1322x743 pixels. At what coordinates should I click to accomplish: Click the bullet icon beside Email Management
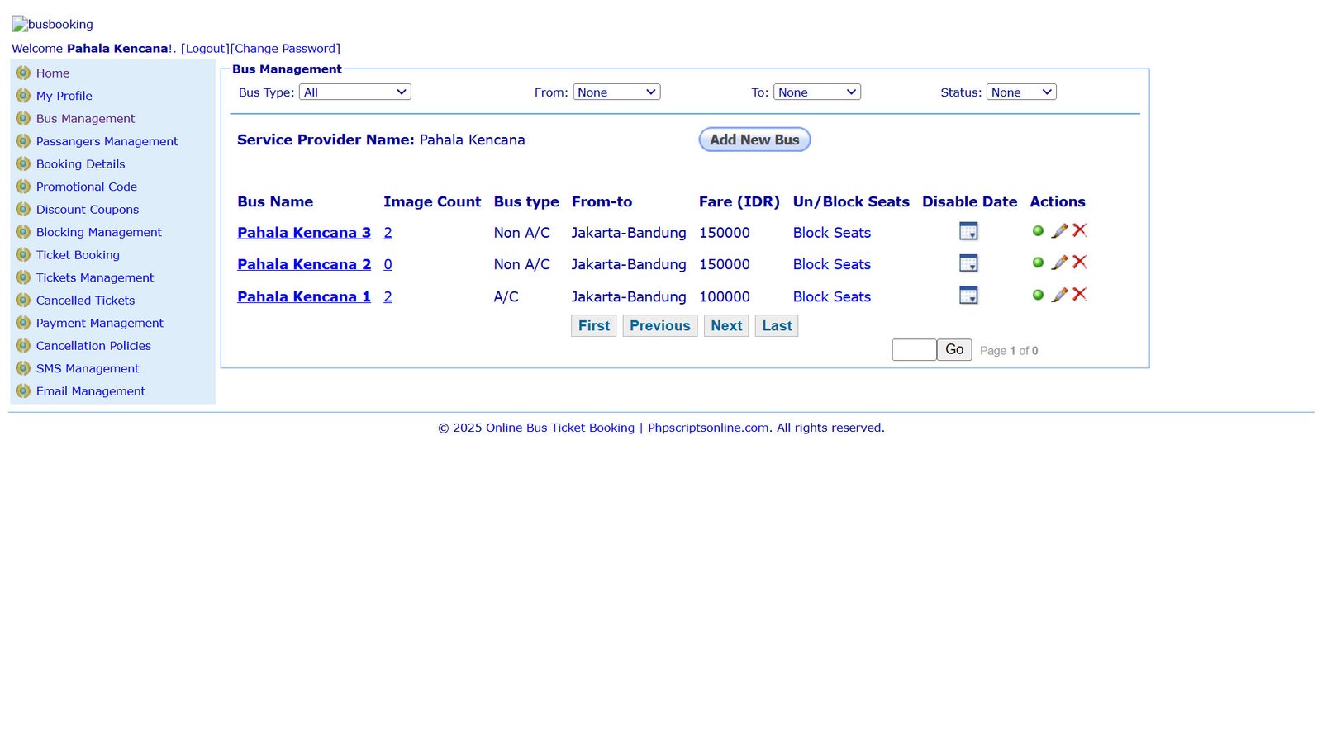pos(23,390)
